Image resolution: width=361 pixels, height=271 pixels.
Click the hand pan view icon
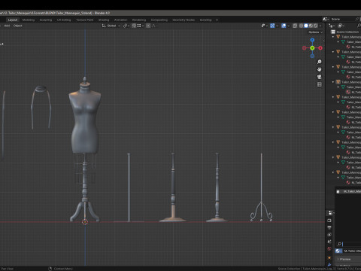pos(320,69)
